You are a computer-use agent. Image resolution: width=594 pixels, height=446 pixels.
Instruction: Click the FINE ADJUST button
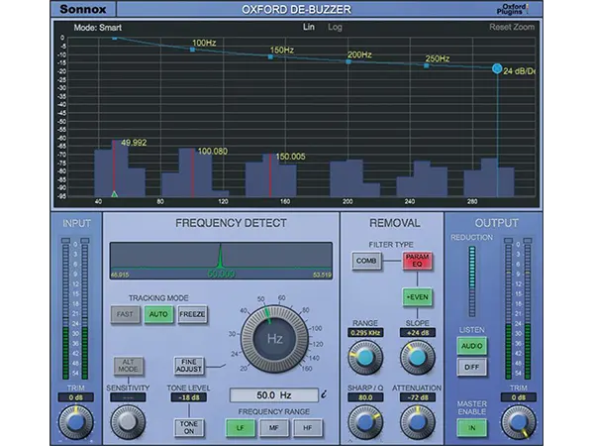[188, 366]
